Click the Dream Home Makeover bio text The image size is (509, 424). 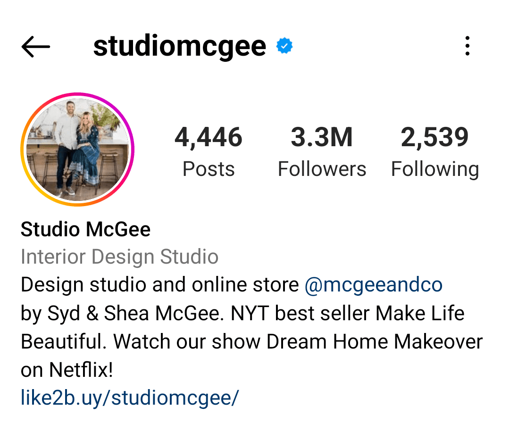tap(375, 341)
